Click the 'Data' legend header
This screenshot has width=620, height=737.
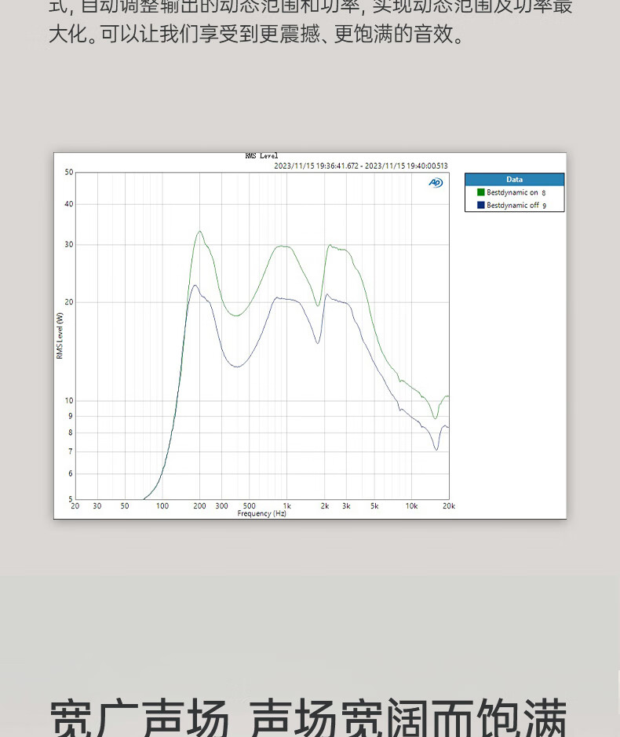pos(514,180)
